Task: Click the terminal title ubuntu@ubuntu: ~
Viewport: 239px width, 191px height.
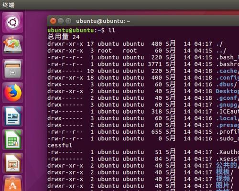Action: (103, 21)
